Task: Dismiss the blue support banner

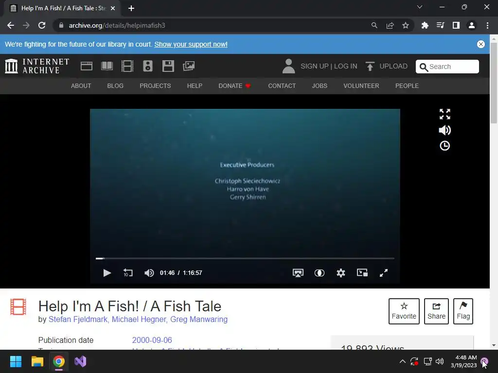Action: [481, 44]
